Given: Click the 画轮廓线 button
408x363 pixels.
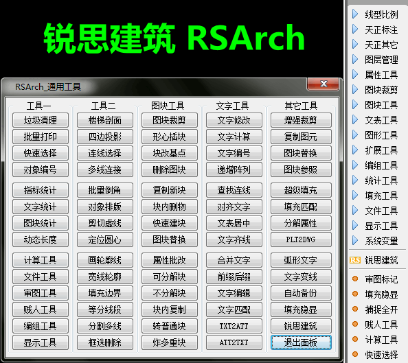Looking at the screenshot, I should pyautogui.click(x=105, y=260).
